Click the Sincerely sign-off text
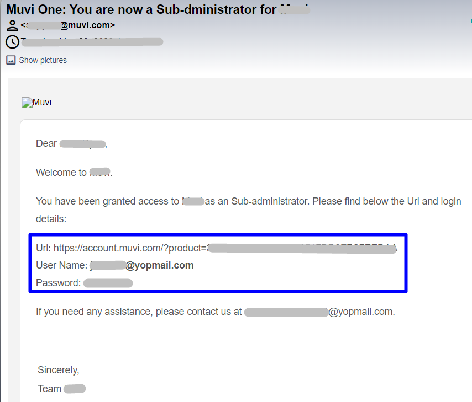The height and width of the screenshot is (402, 472). [x=59, y=370]
